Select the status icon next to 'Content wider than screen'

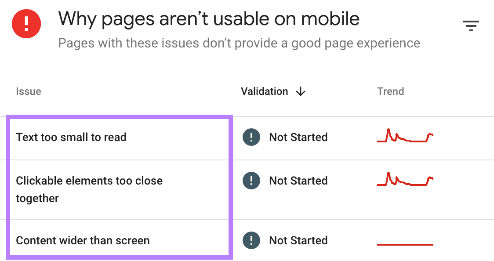(x=251, y=240)
